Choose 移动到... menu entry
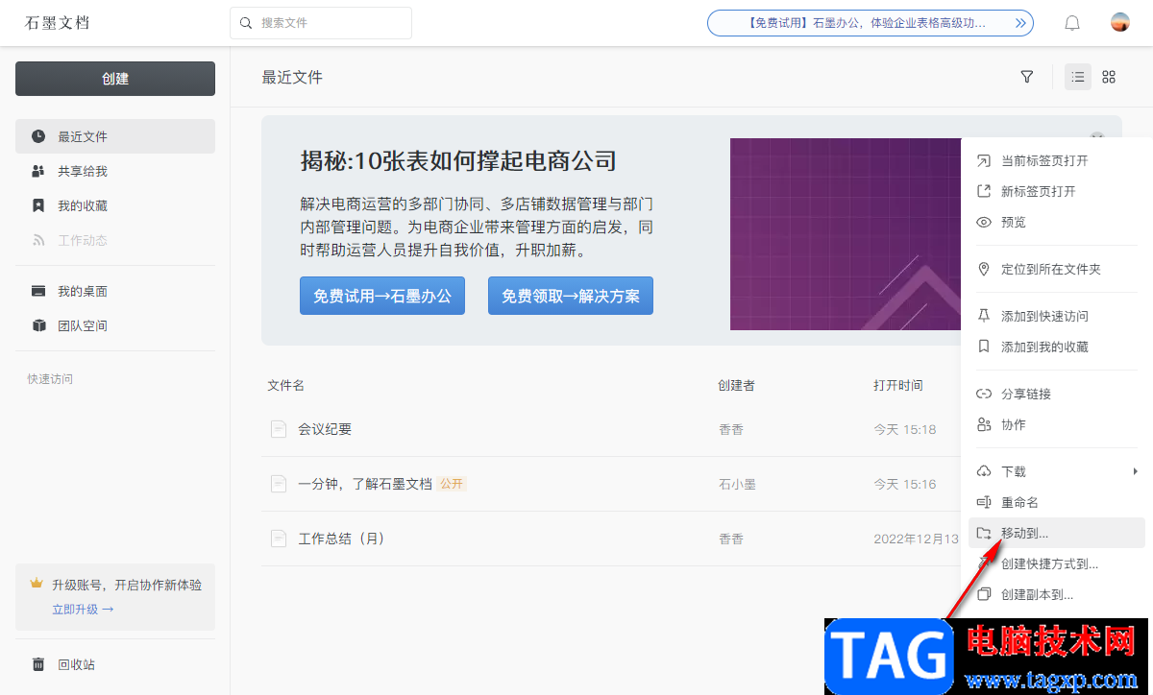 [1057, 533]
